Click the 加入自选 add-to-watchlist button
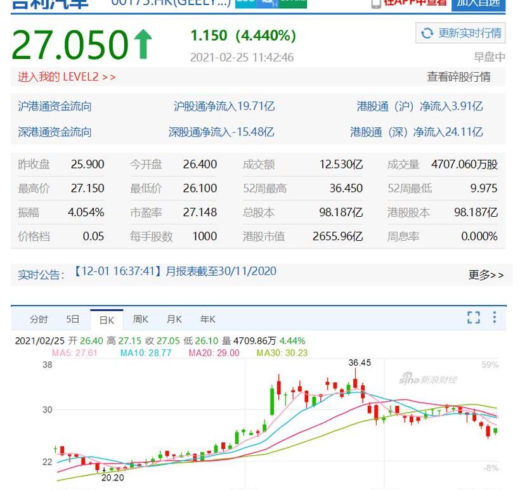This screenshot has width=520, height=490. 479,4
